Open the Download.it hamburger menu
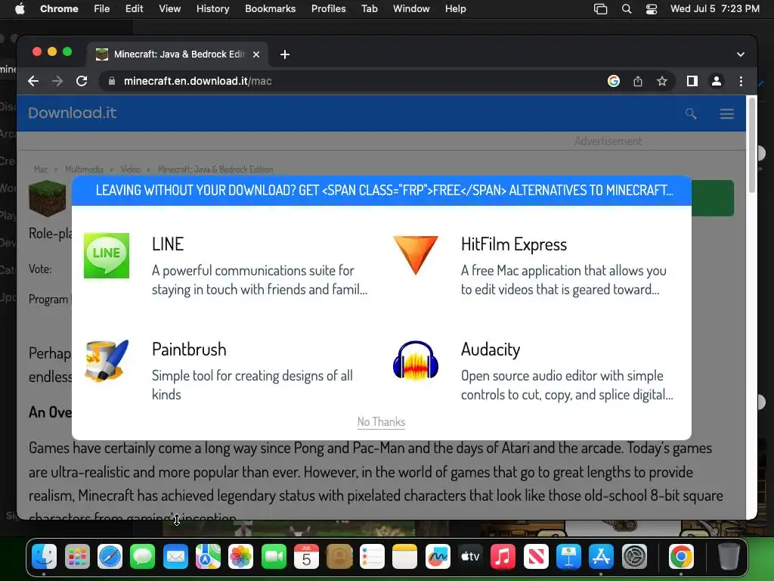This screenshot has width=774, height=581. pyautogui.click(x=726, y=113)
